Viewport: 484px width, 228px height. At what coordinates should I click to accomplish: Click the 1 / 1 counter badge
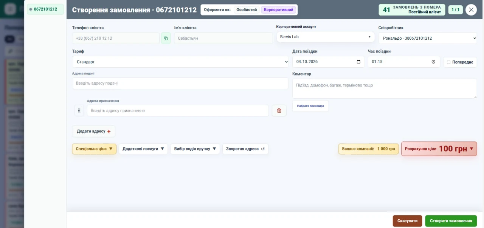click(456, 10)
